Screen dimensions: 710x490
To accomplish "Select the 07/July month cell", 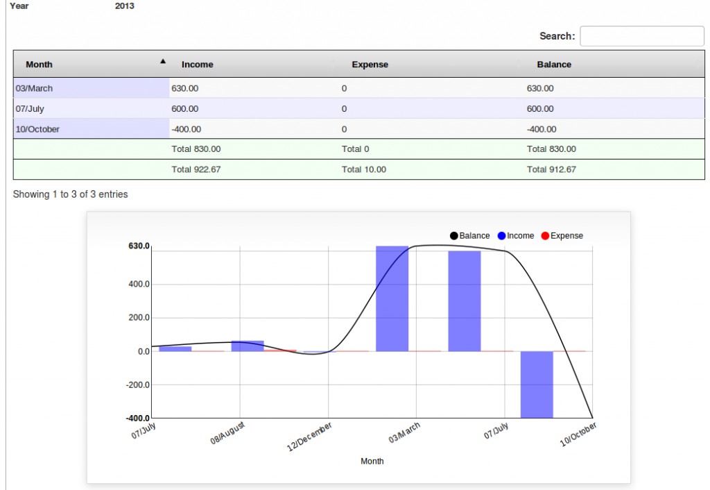I will [92, 109].
